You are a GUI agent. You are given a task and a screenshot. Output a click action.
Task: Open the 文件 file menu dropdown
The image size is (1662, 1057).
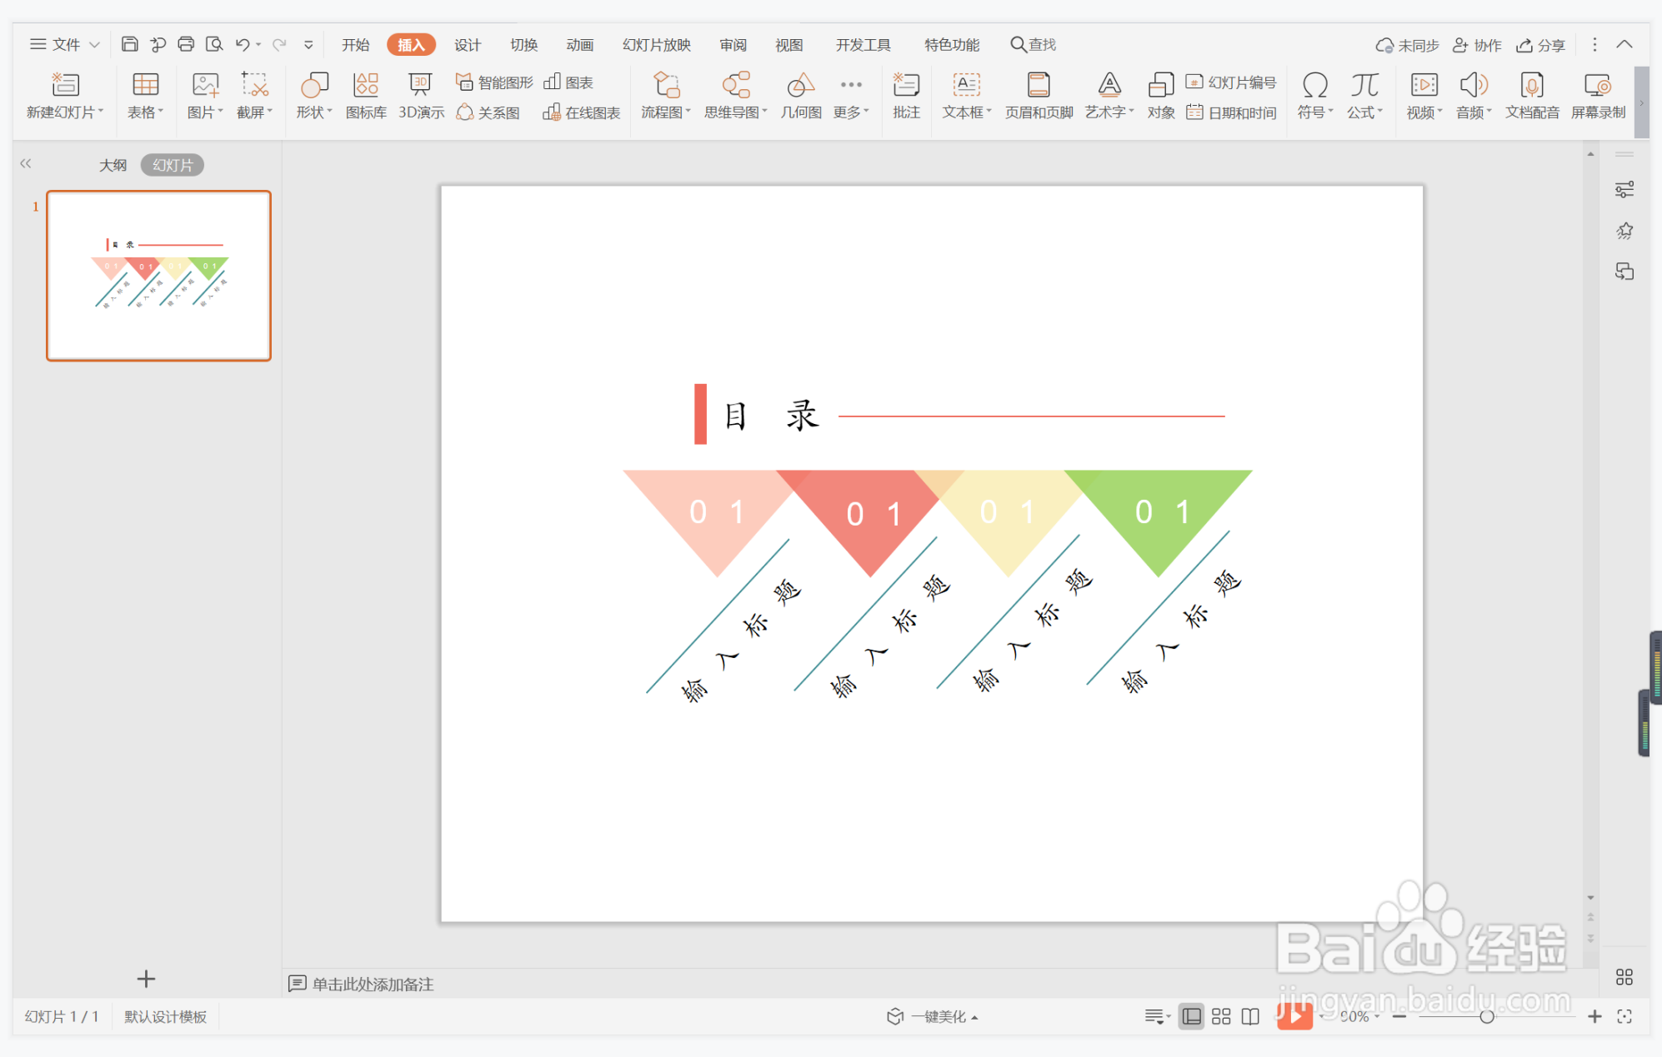point(65,44)
